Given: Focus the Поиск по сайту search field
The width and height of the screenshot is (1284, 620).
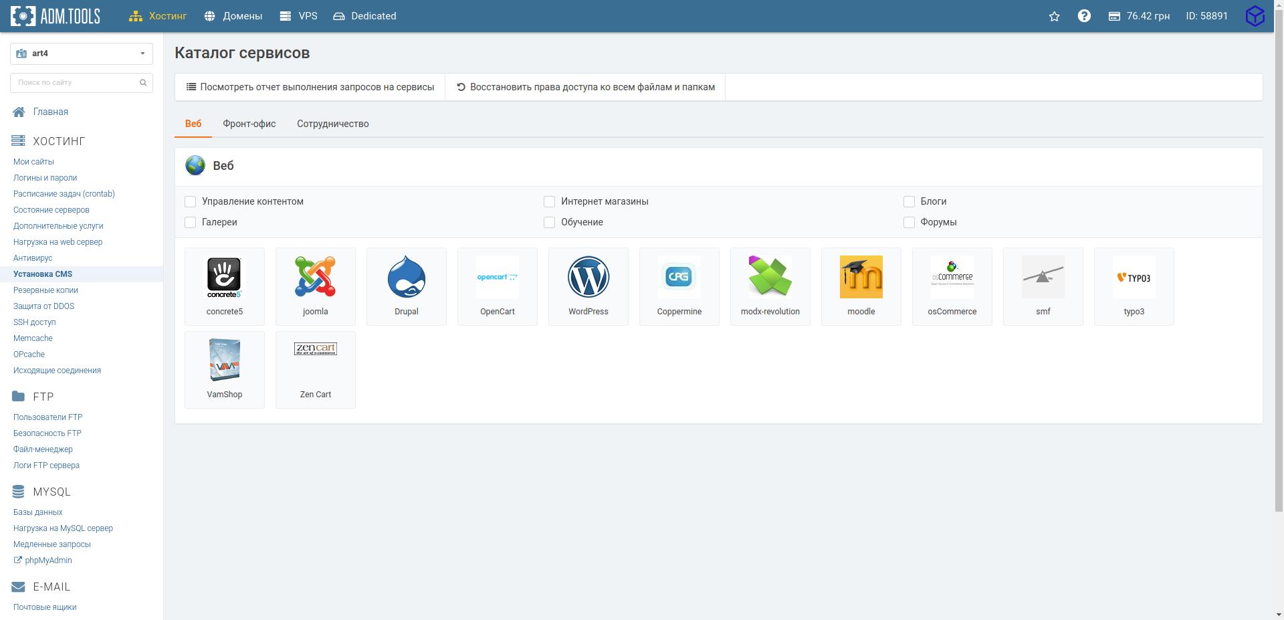Looking at the screenshot, I should tap(82, 83).
